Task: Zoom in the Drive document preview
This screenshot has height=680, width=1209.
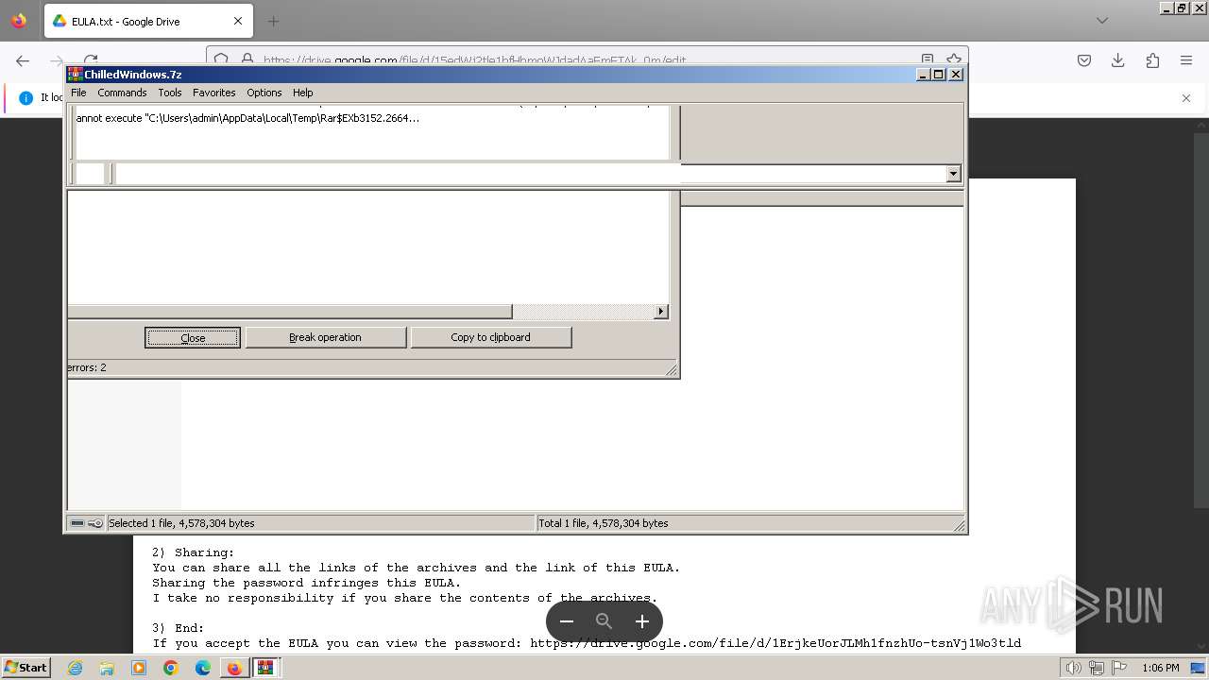Action: (x=642, y=621)
